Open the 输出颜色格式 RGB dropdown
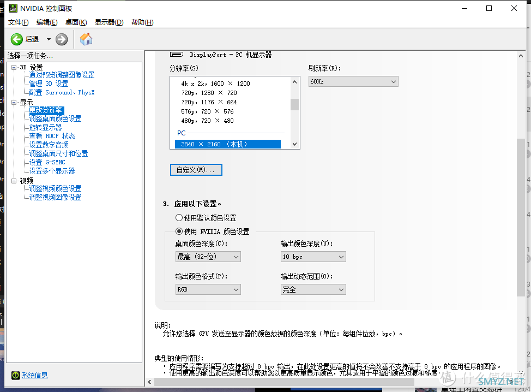Viewport: 531px width, 392px height. 208,289
